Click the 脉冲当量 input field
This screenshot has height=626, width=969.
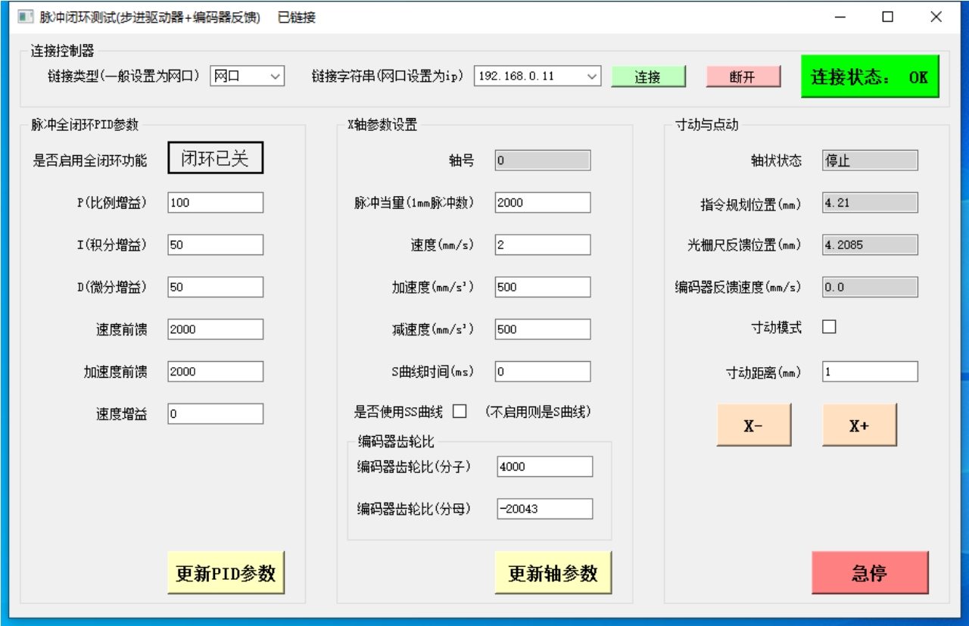pos(543,203)
